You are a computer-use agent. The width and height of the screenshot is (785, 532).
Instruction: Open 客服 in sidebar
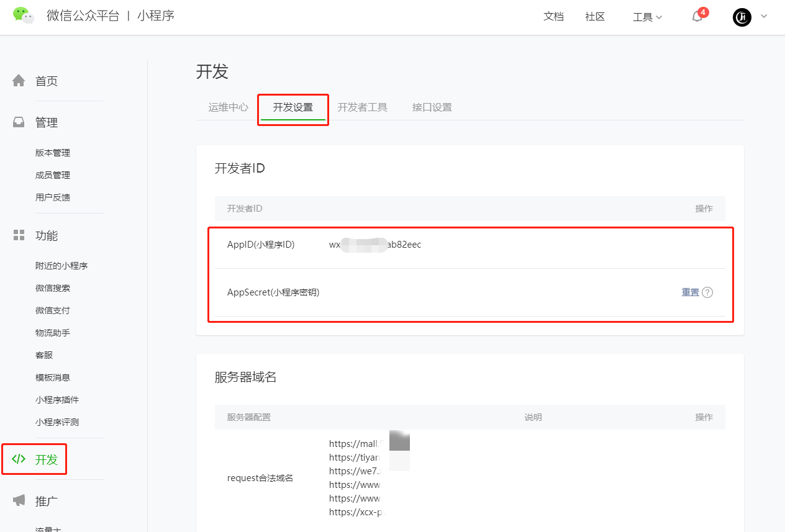(44, 355)
